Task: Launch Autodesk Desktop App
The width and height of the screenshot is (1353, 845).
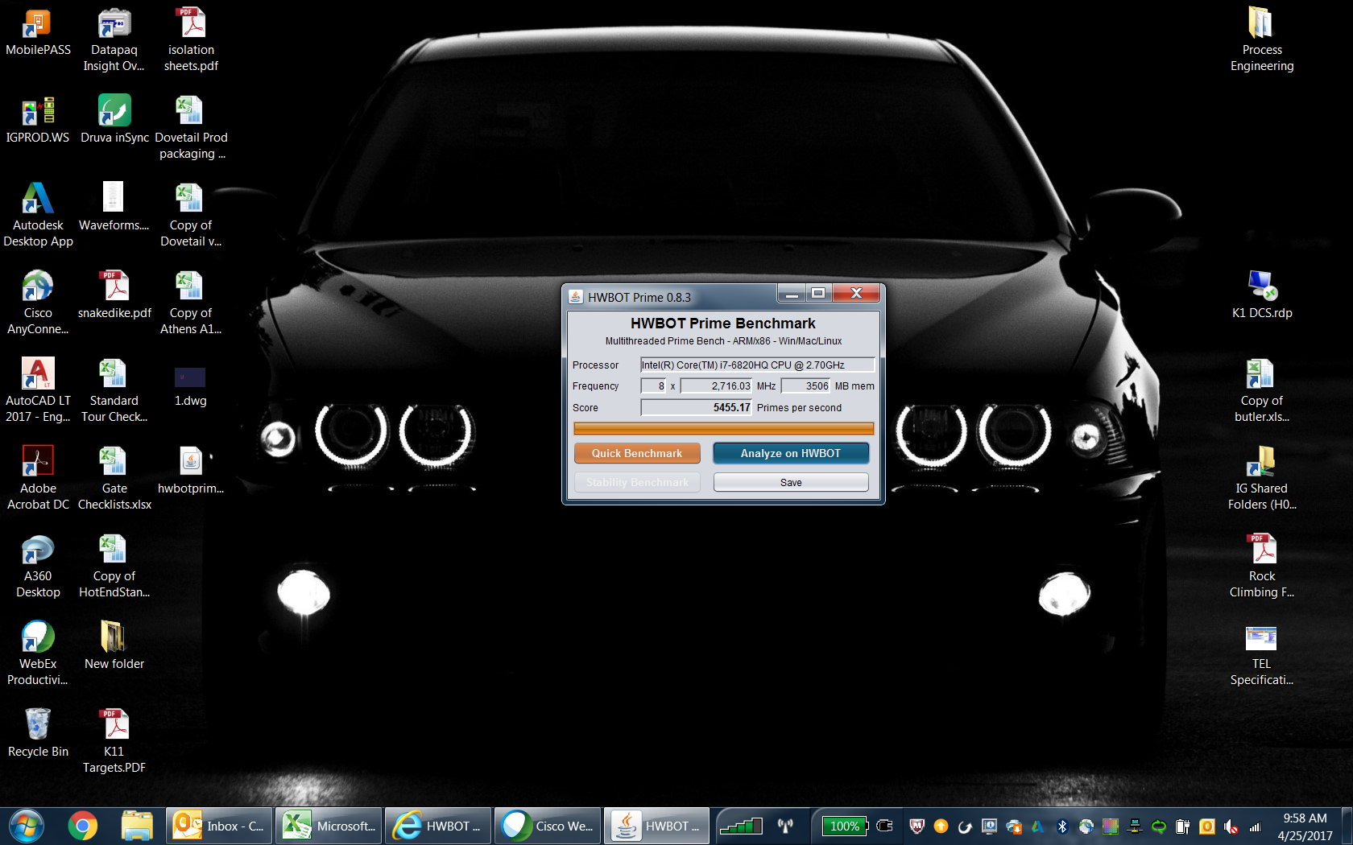Action: 38,215
